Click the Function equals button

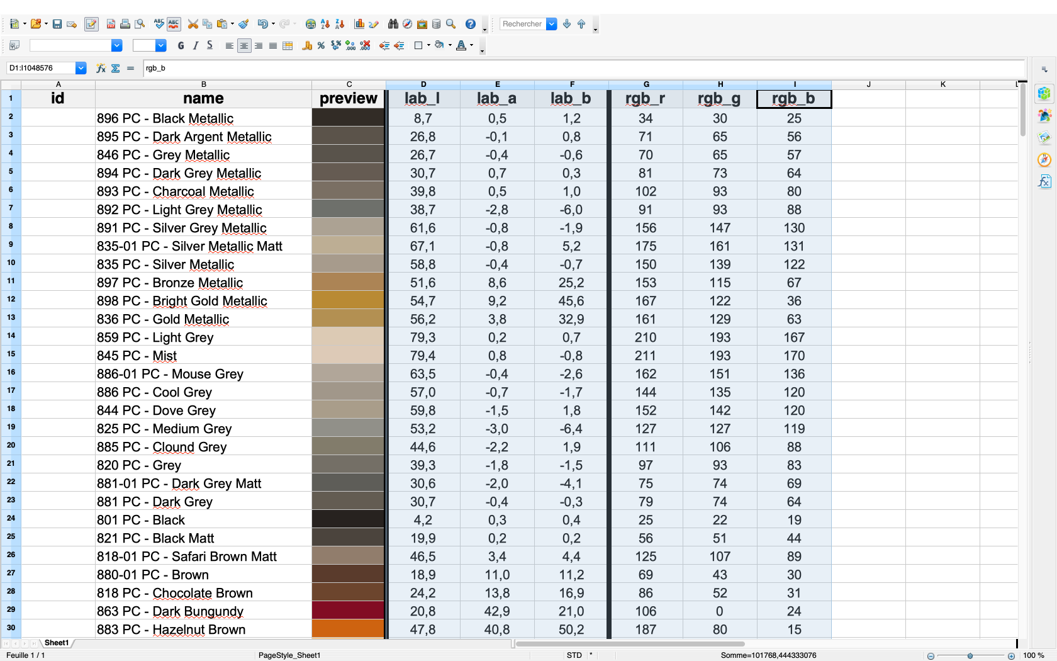point(130,68)
